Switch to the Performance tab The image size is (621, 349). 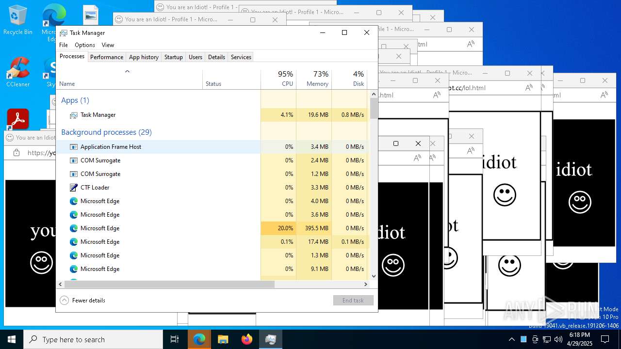(107, 57)
